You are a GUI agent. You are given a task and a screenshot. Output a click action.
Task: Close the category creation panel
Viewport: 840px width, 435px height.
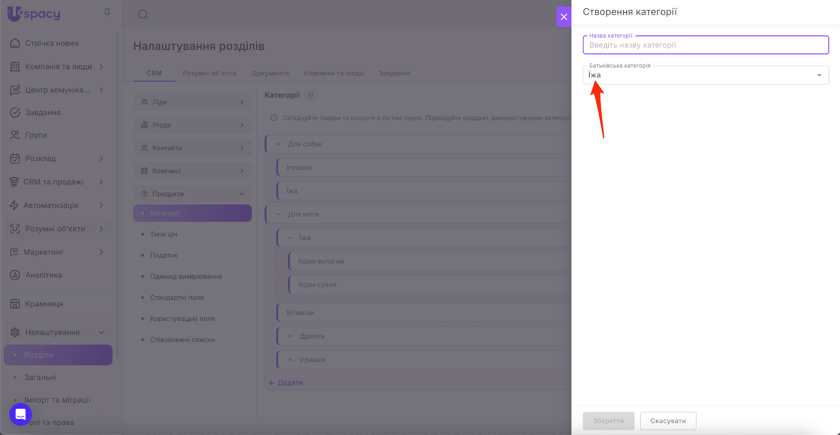pos(564,17)
